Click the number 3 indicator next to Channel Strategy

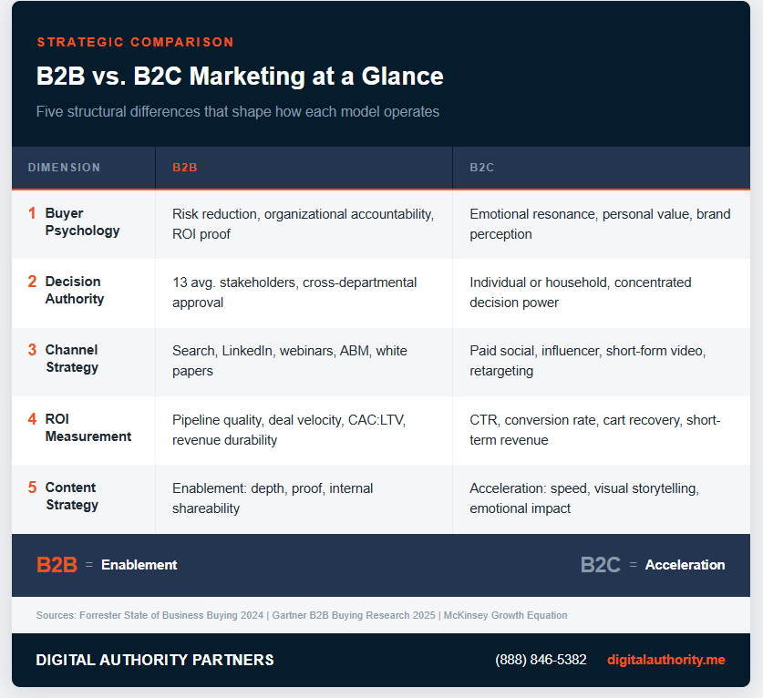coord(31,350)
